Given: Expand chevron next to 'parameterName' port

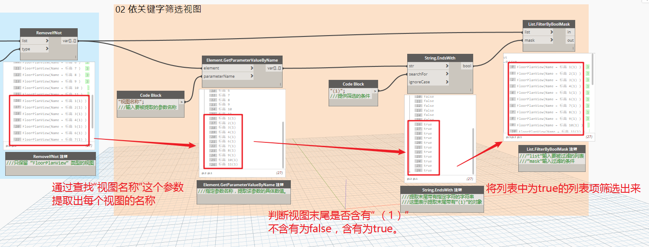Looking at the screenshot, I should pyautogui.click(x=251, y=76).
